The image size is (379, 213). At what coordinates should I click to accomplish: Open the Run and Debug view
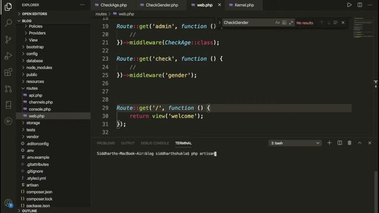8,56
